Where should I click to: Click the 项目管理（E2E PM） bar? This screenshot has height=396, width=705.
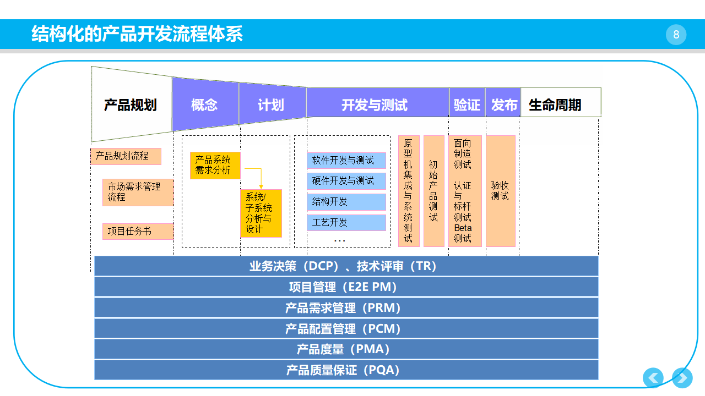tap(346, 287)
